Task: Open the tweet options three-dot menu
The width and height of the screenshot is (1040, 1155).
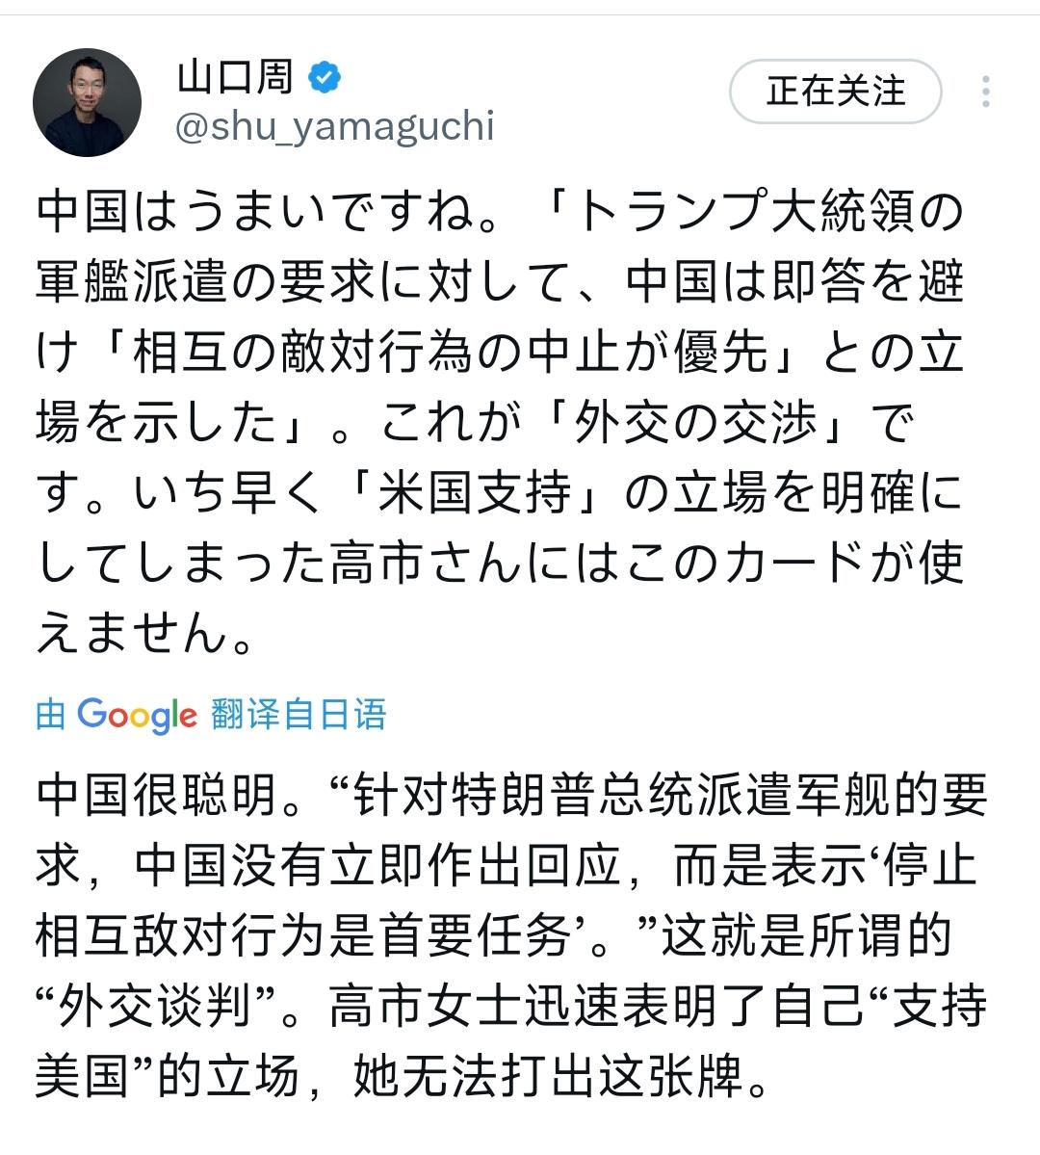Action: pos(984,92)
